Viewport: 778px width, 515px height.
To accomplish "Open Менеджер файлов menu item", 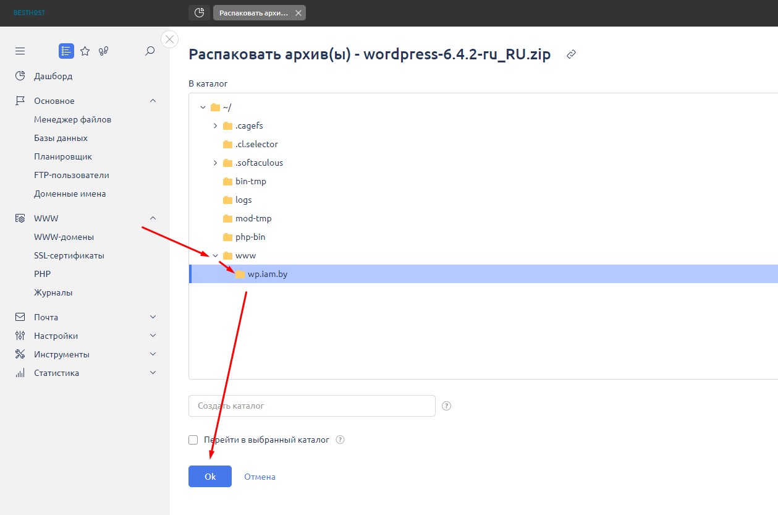I will (72, 119).
